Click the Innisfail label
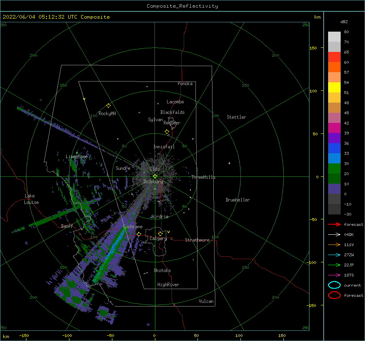This screenshot has width=365, height=341. (164, 147)
